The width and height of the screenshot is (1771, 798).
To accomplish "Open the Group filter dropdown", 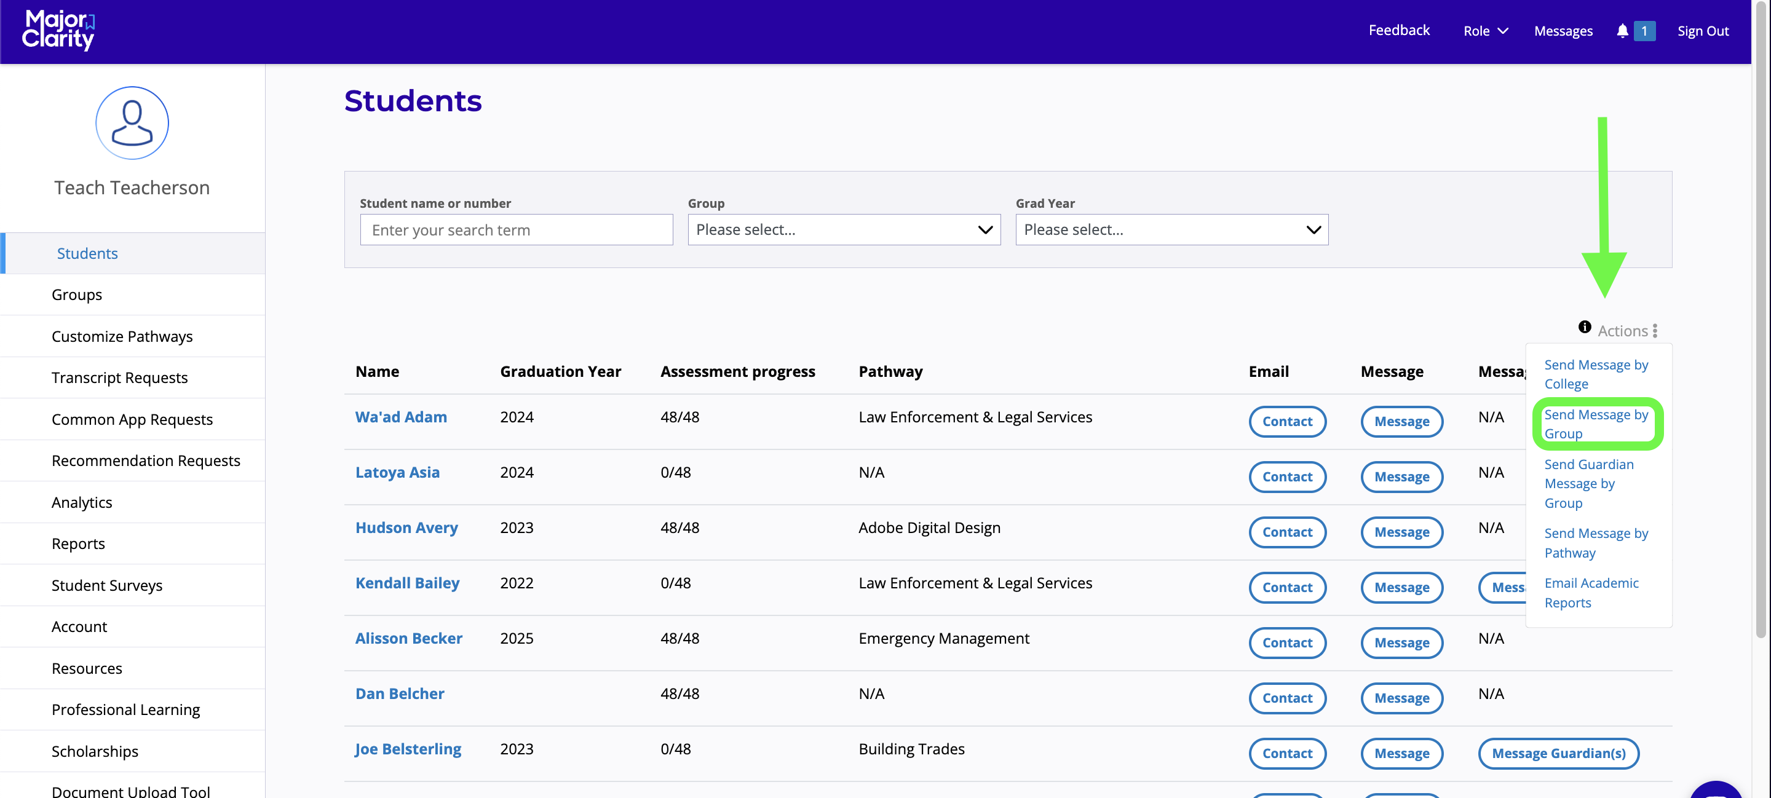I will (x=844, y=229).
